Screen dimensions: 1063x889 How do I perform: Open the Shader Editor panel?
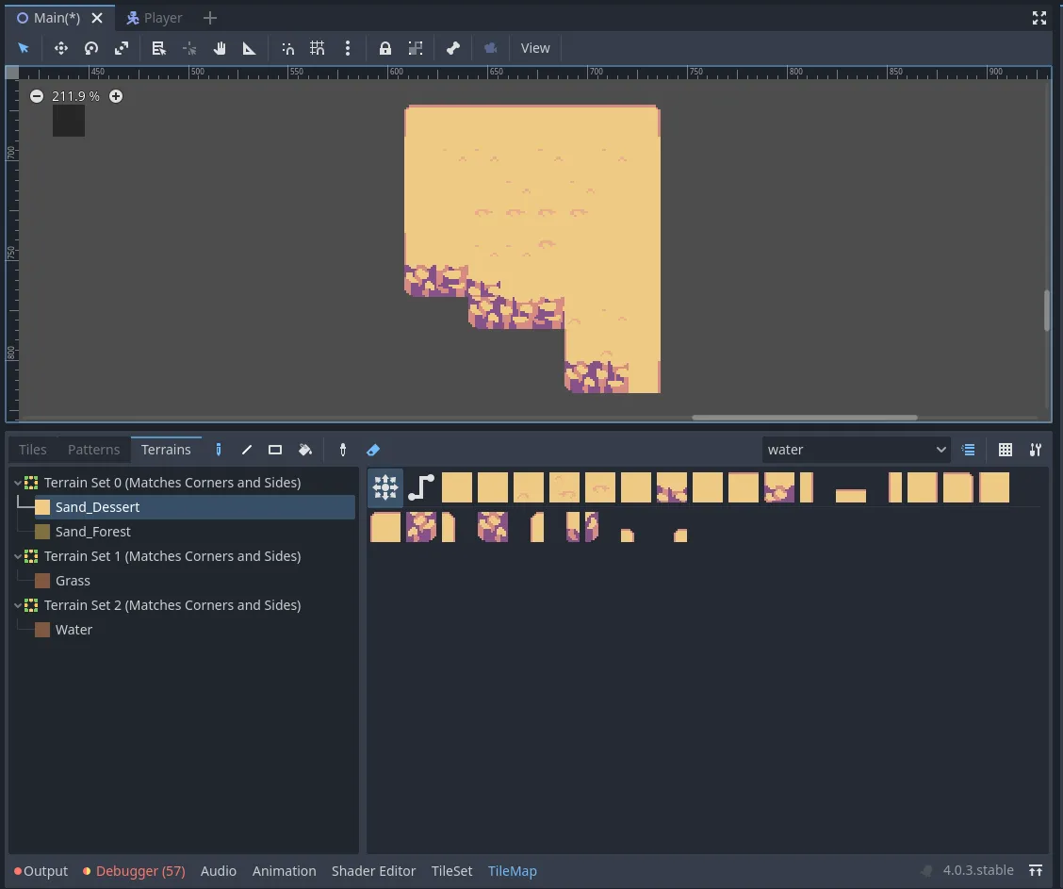click(373, 871)
